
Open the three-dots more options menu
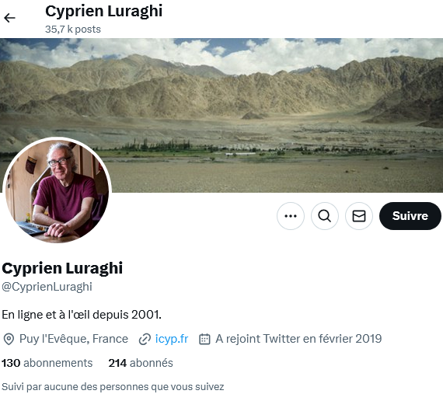[291, 216]
